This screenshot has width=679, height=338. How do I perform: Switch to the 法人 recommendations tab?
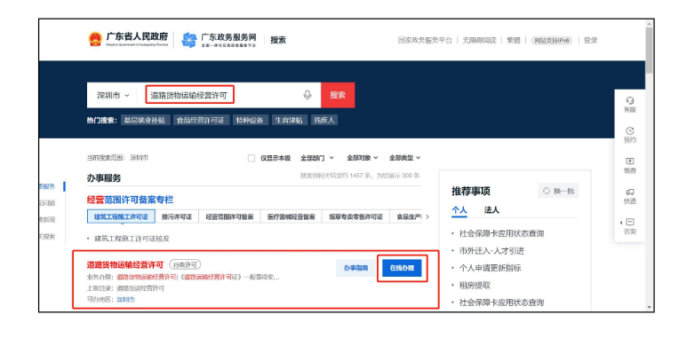pos(491,210)
